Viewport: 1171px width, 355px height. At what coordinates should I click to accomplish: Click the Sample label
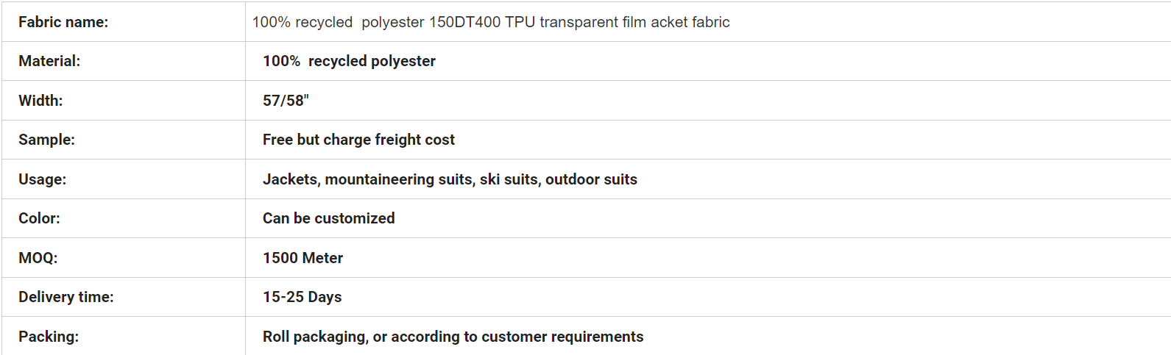point(46,140)
